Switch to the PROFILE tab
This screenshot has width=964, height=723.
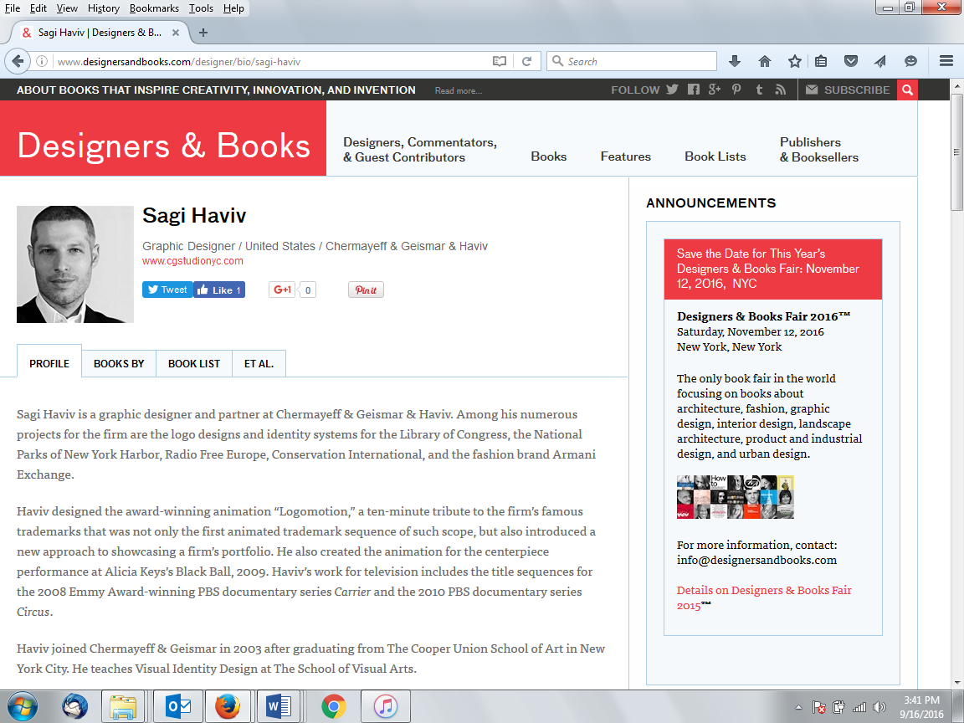(49, 363)
